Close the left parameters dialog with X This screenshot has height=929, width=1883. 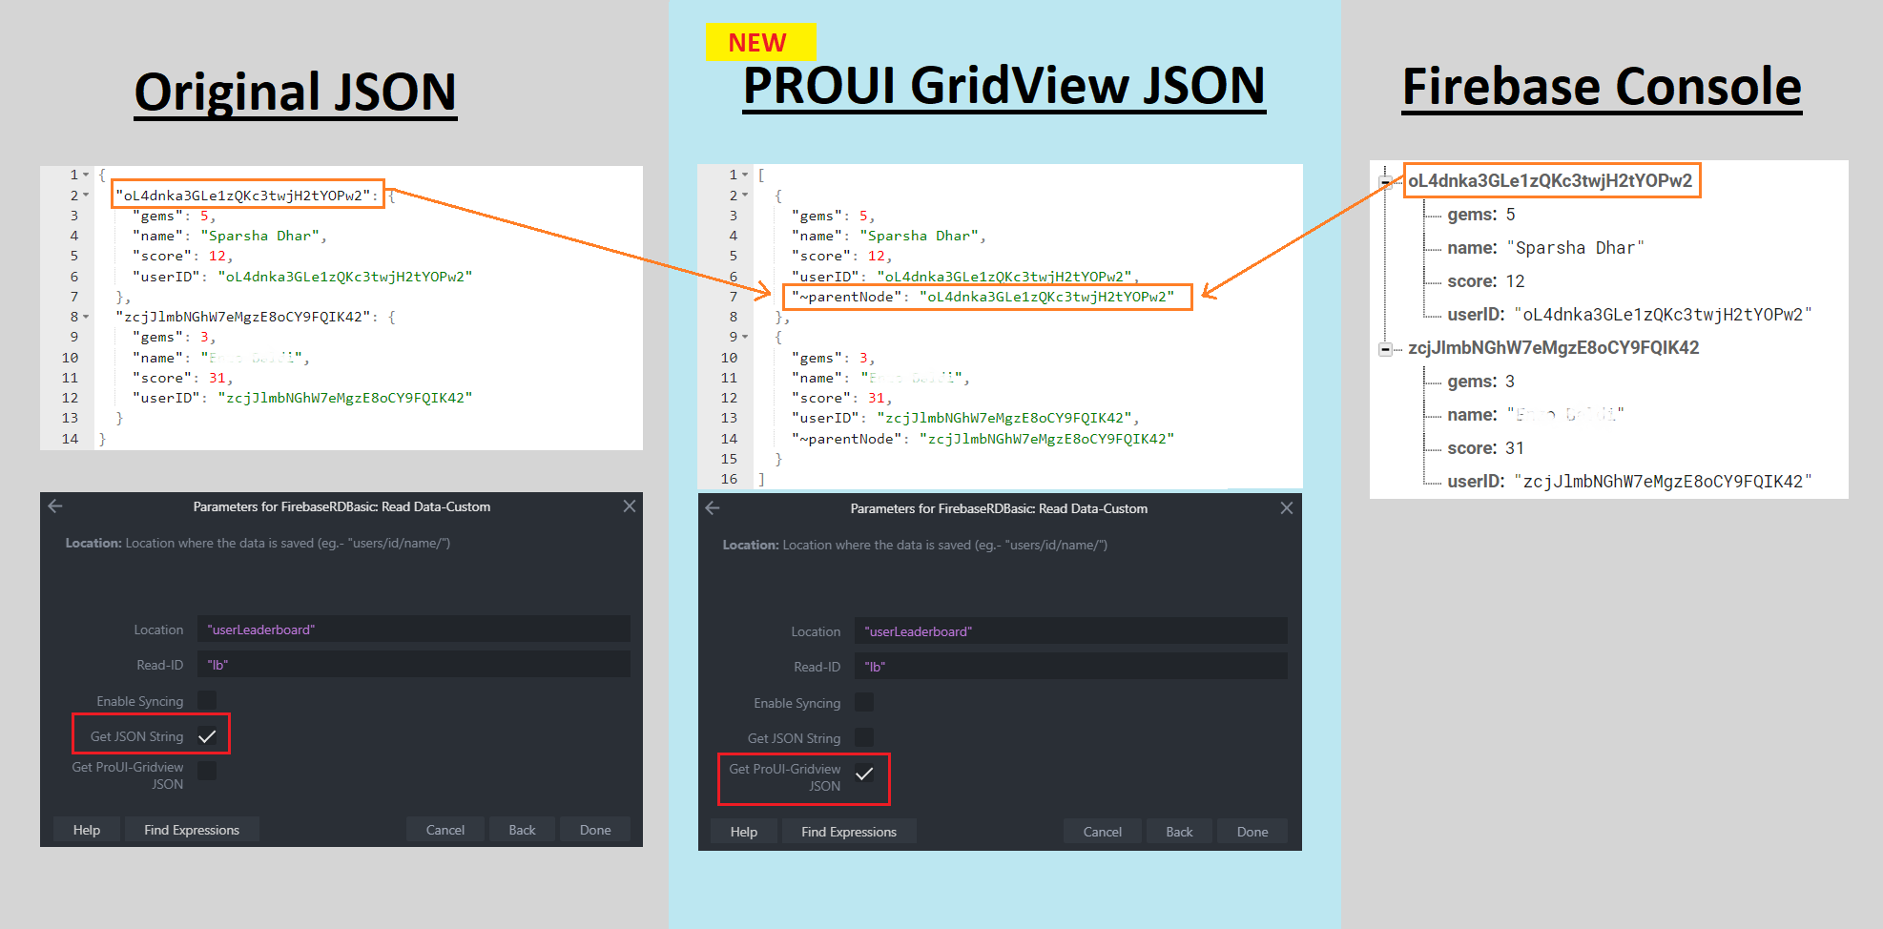pos(629,506)
